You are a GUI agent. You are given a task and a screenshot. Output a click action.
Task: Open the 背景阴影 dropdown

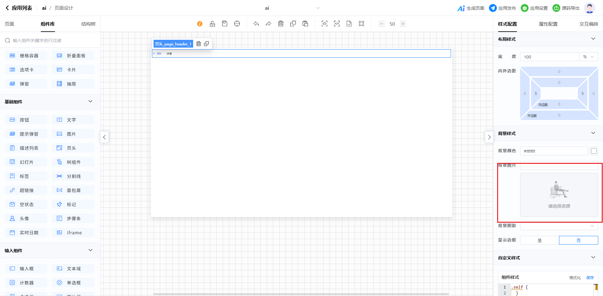[x=559, y=226]
